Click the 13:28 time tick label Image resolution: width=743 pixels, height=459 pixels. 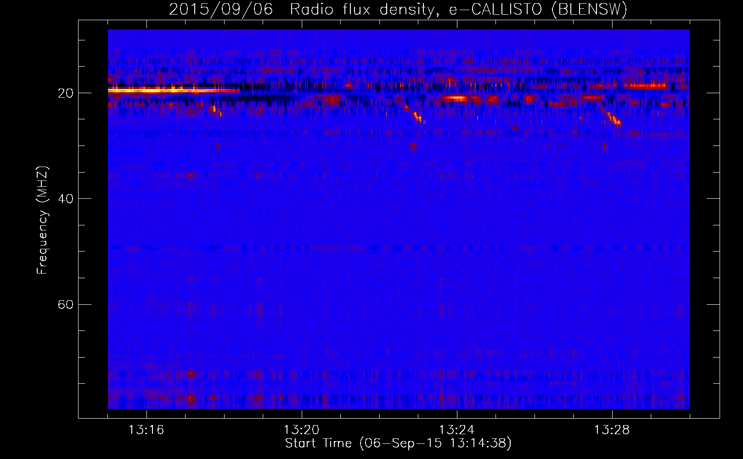(x=612, y=430)
